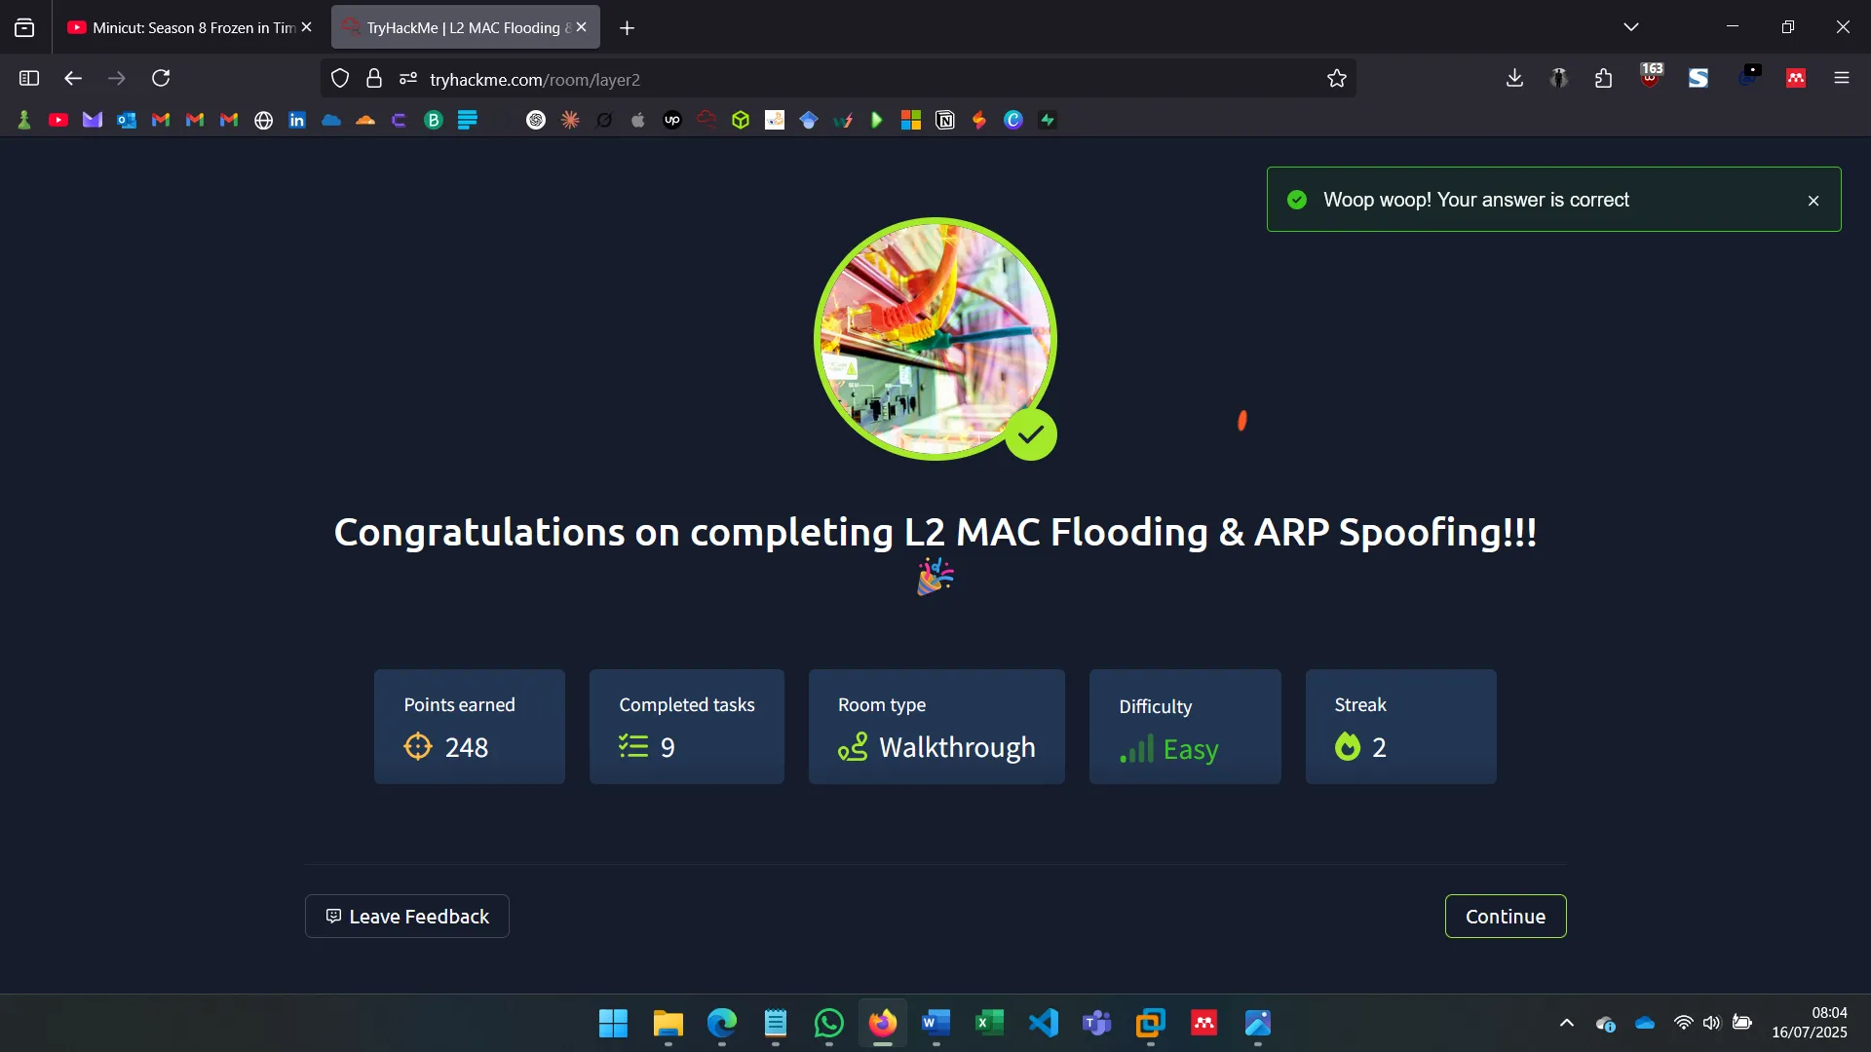Open the YouTube bookmark
Viewport: 1871px width, 1052px height.
[x=58, y=119]
